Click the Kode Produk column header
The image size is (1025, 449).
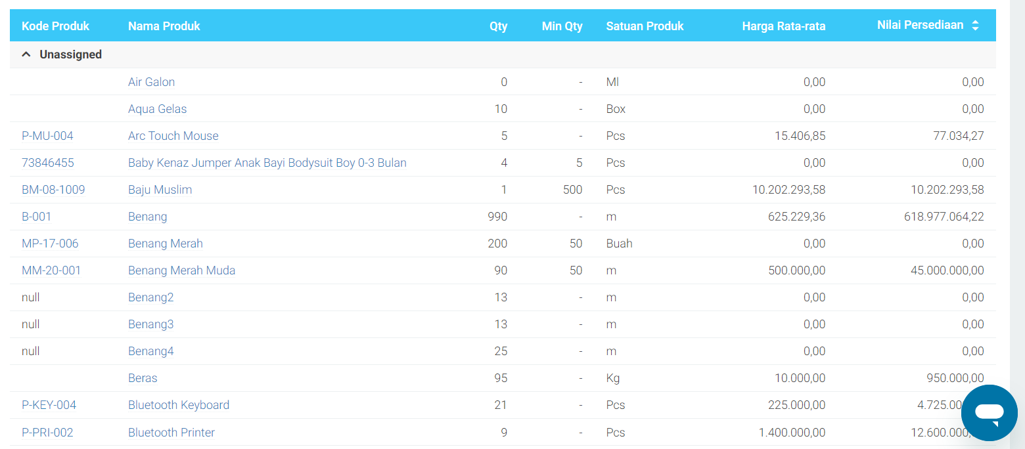[55, 26]
